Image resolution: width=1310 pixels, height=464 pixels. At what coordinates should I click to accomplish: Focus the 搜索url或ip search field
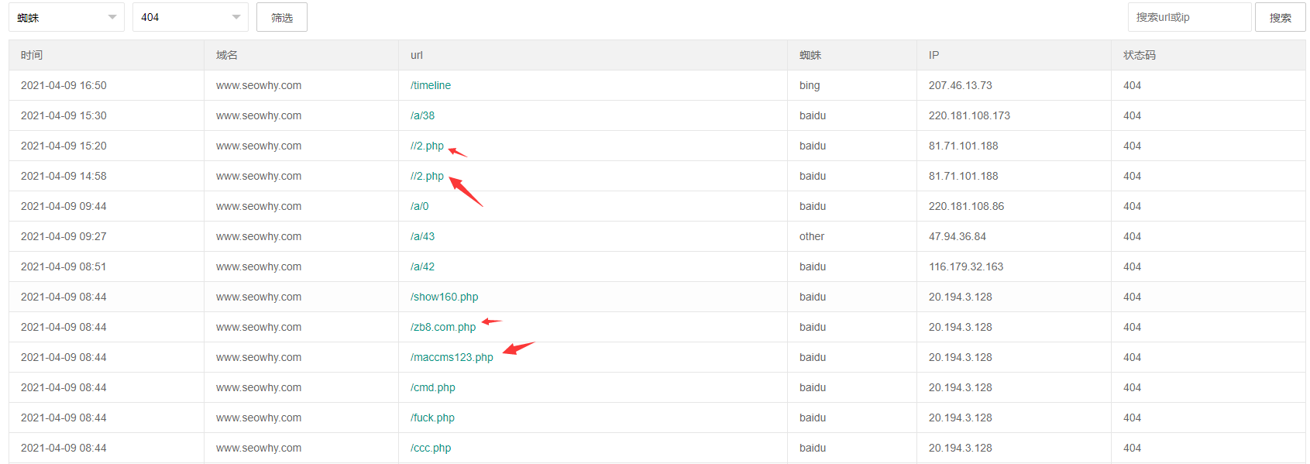coord(1188,17)
